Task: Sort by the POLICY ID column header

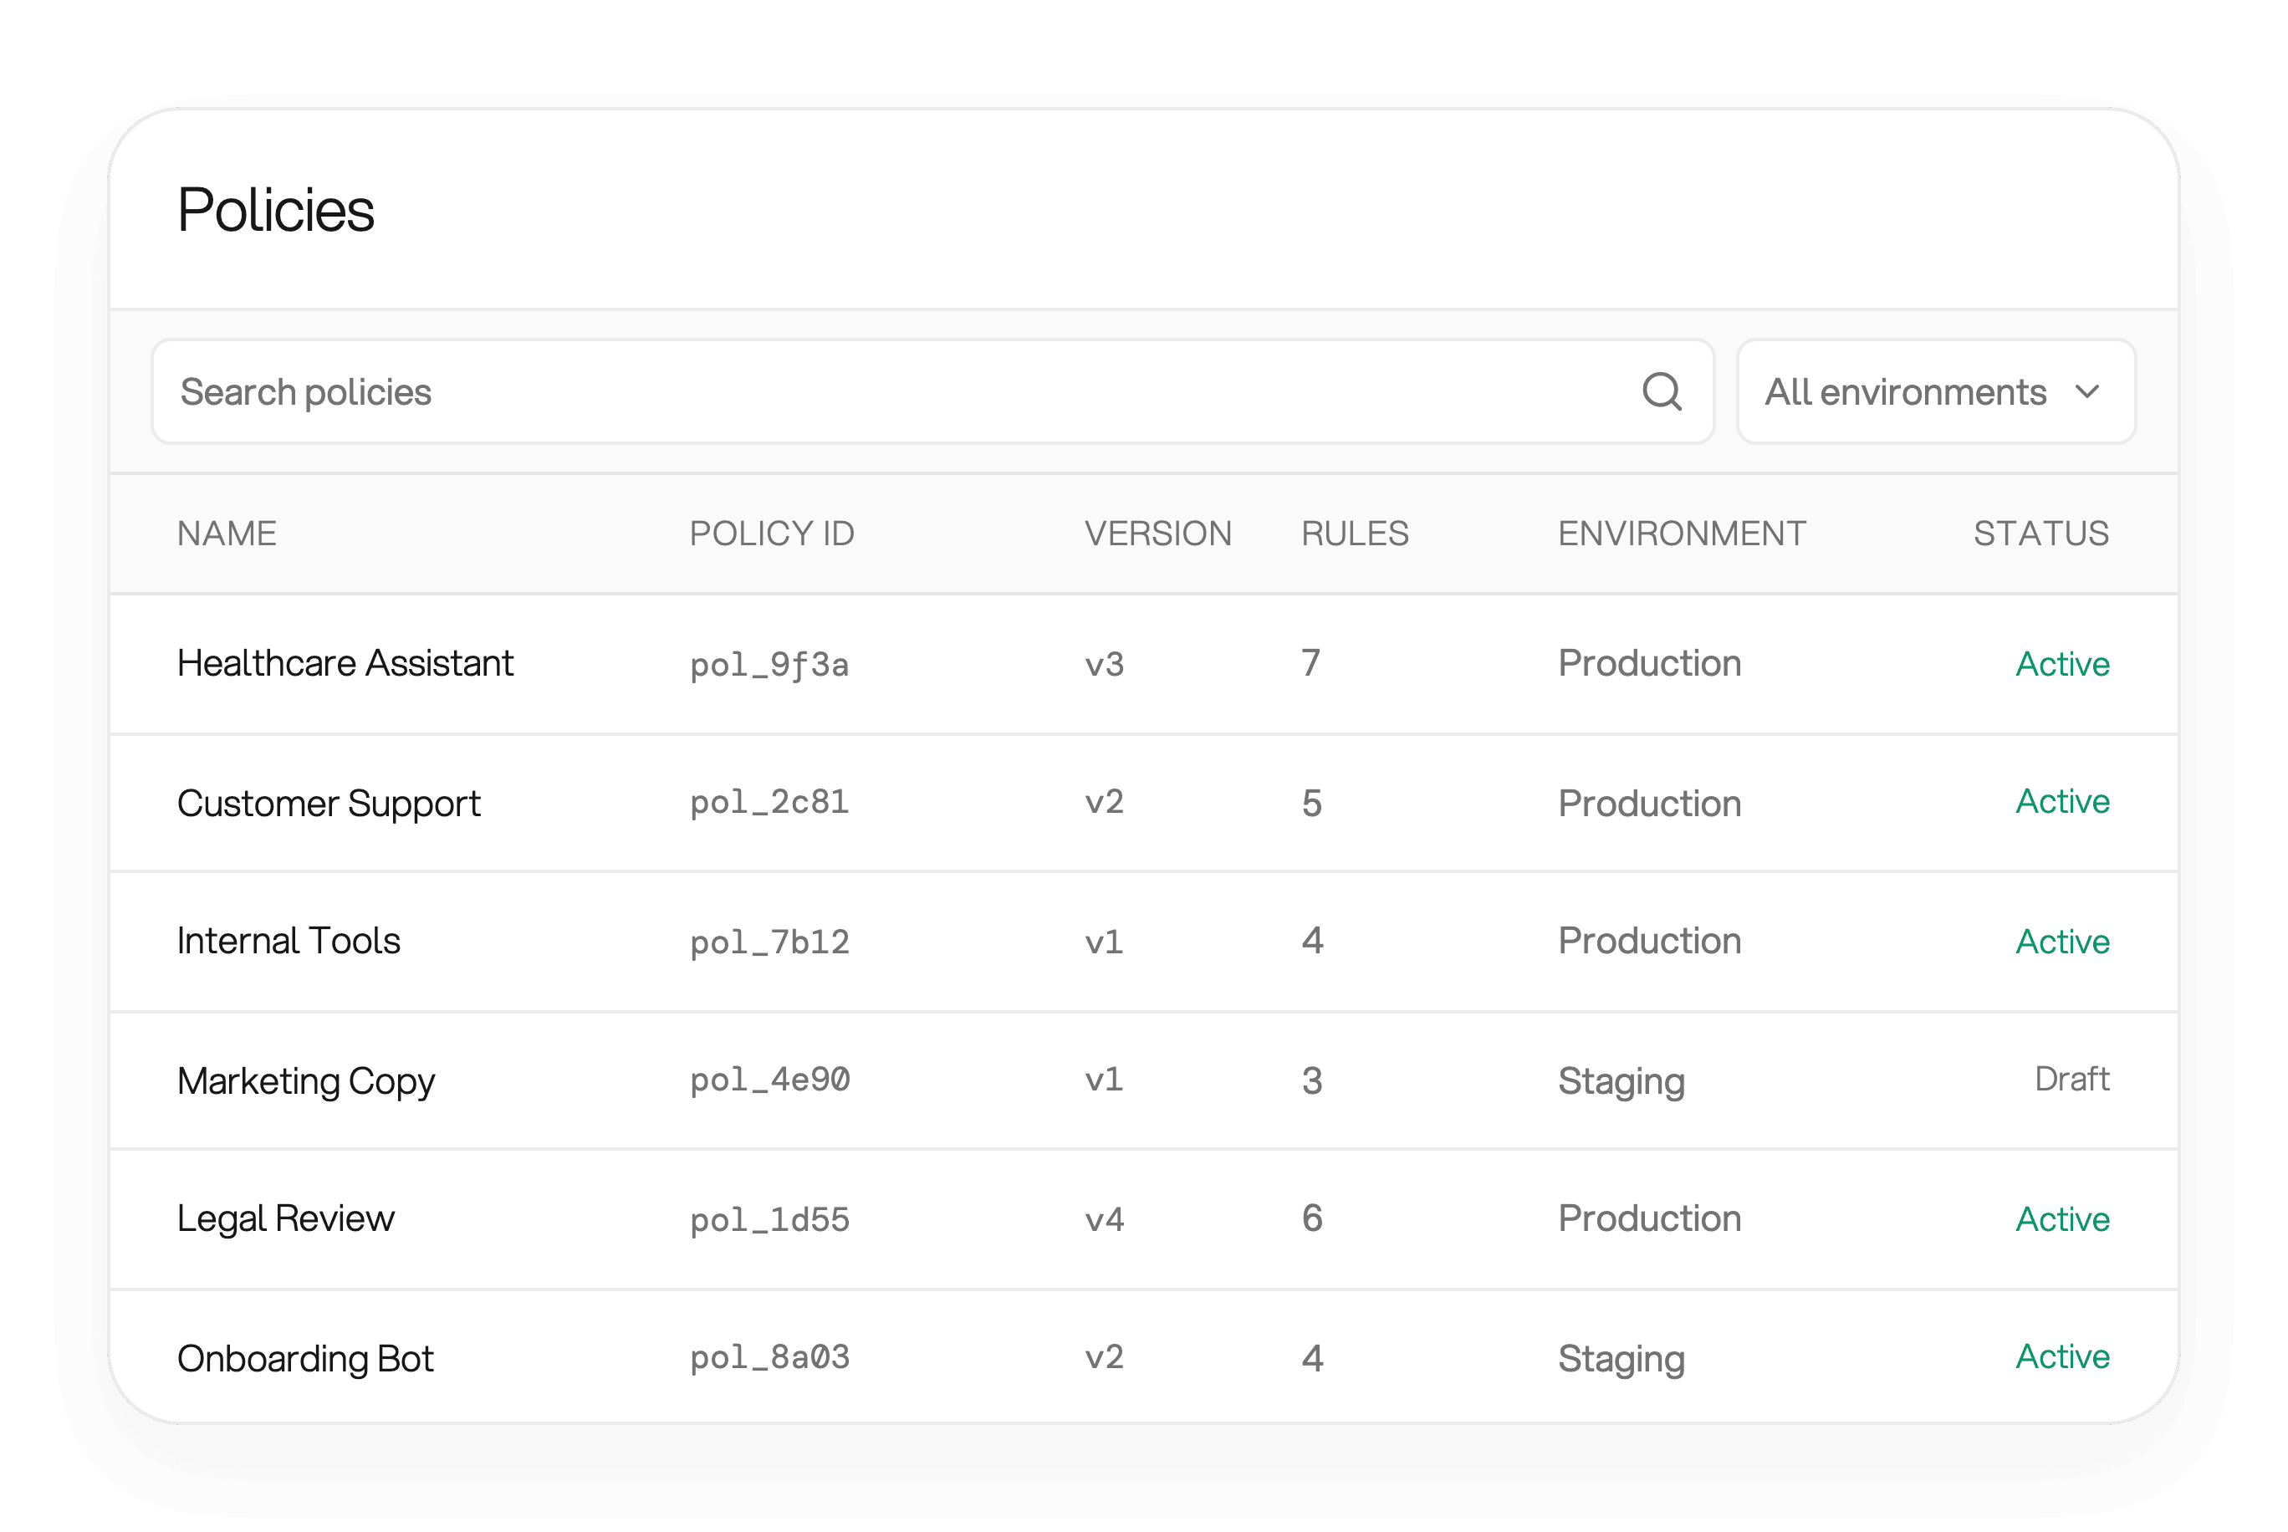Action: pyautogui.click(x=772, y=534)
